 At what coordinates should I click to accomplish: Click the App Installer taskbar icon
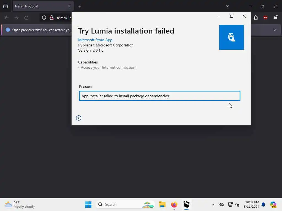(186, 204)
